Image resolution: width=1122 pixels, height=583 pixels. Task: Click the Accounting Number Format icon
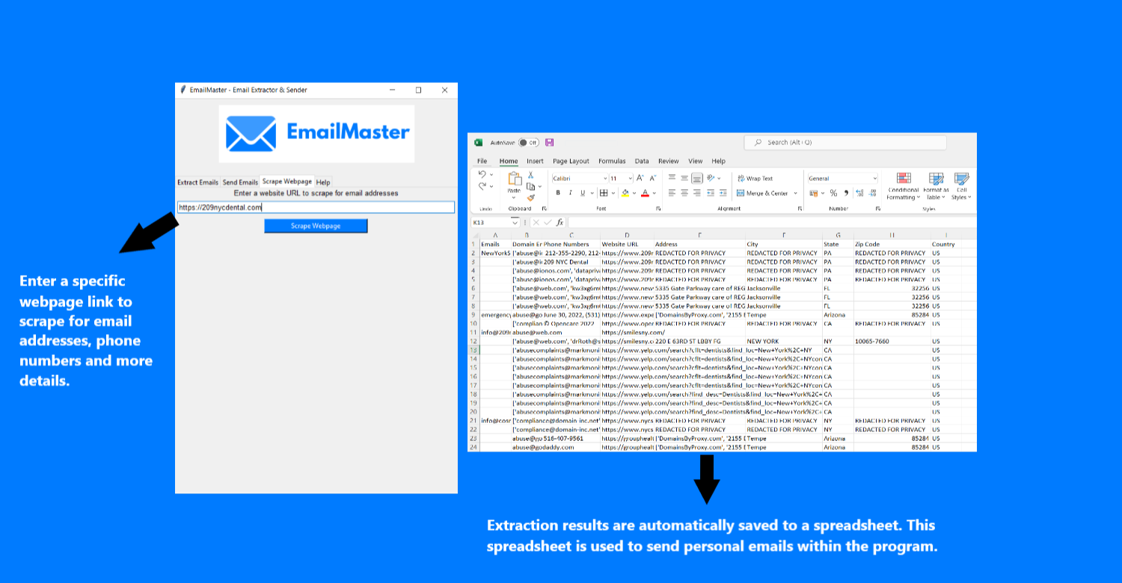pos(814,194)
